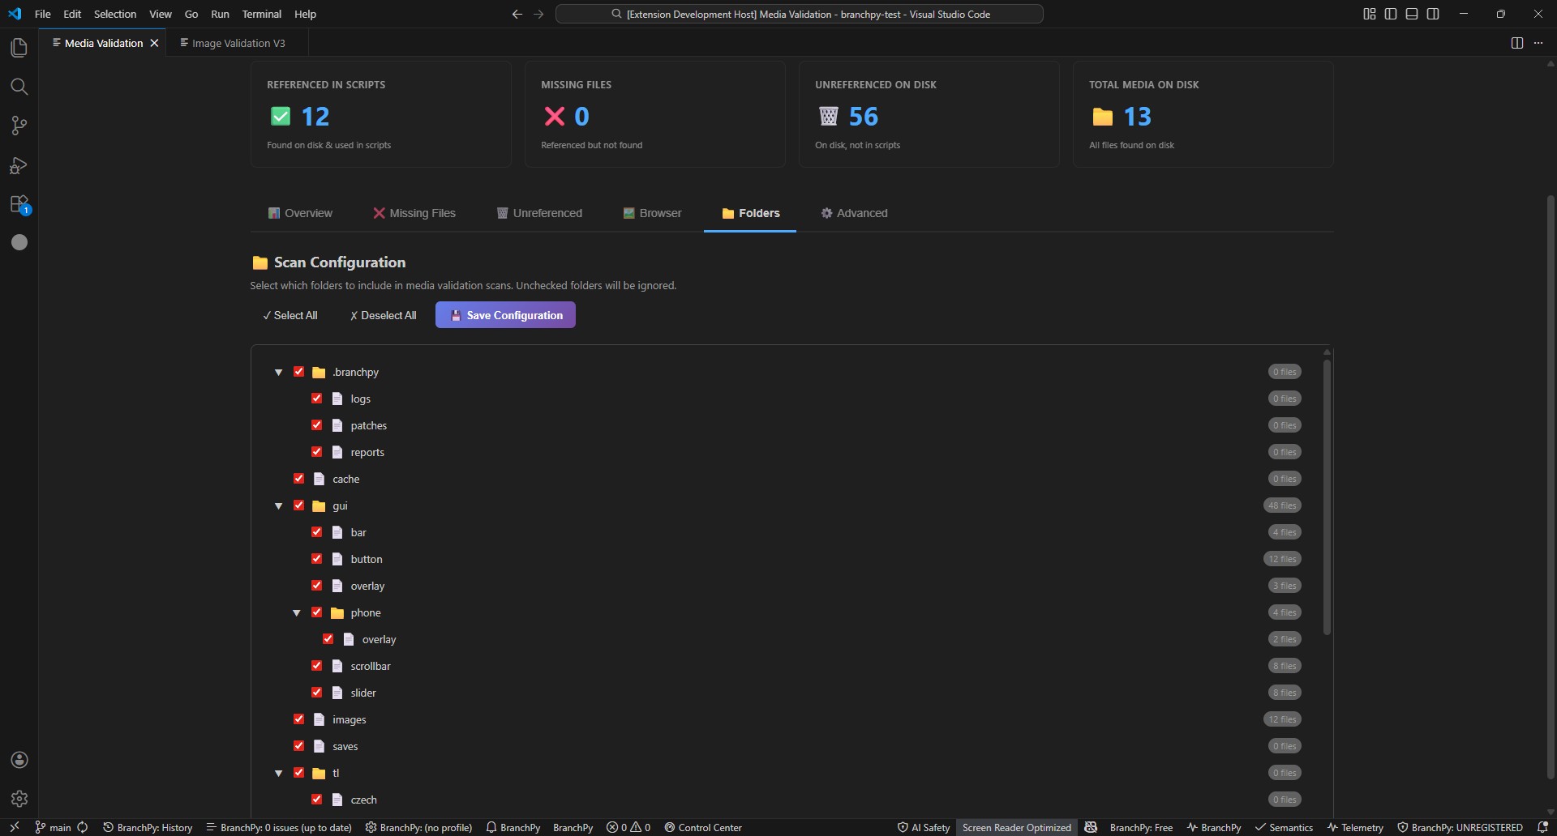Viewport: 1557px width, 836px height.
Task: Open Source Control in activity bar
Action: pos(19,126)
